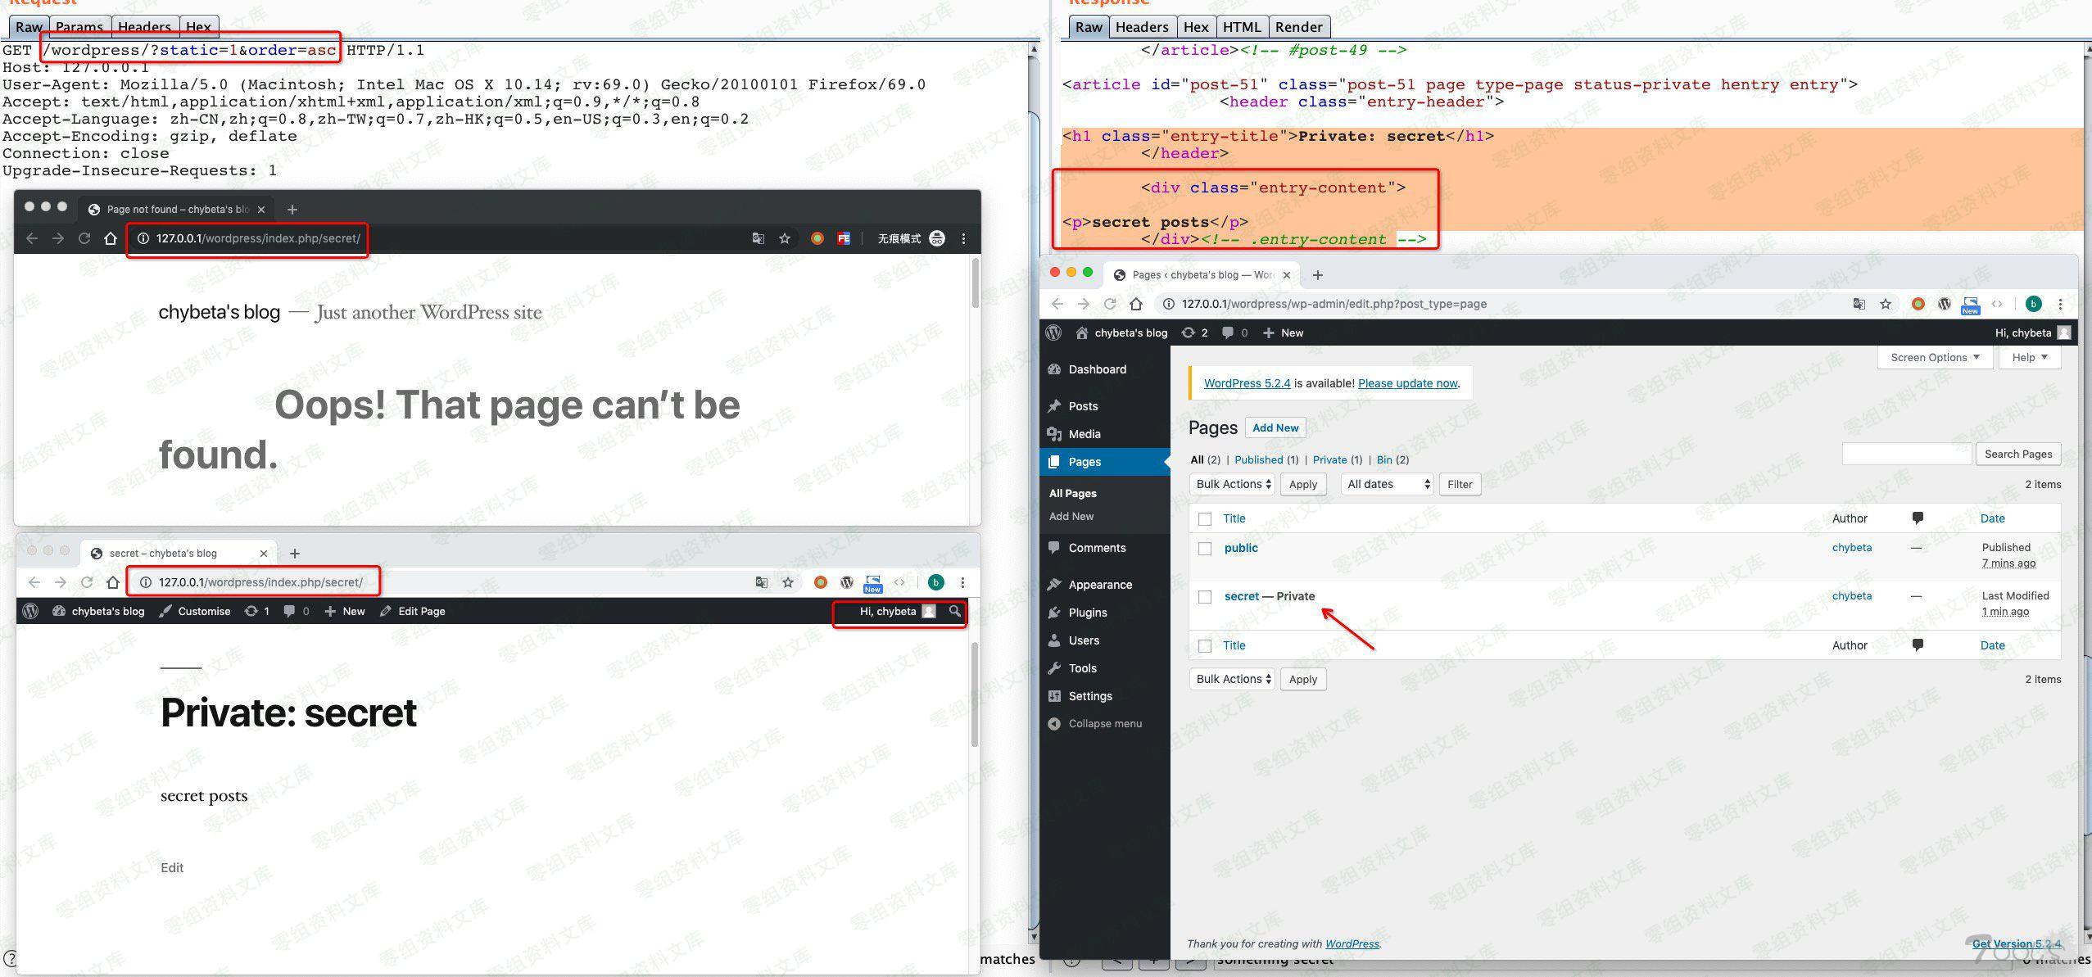This screenshot has height=977, width=2092.
Task: Switch to the Render tab in Response
Action: tap(1298, 27)
